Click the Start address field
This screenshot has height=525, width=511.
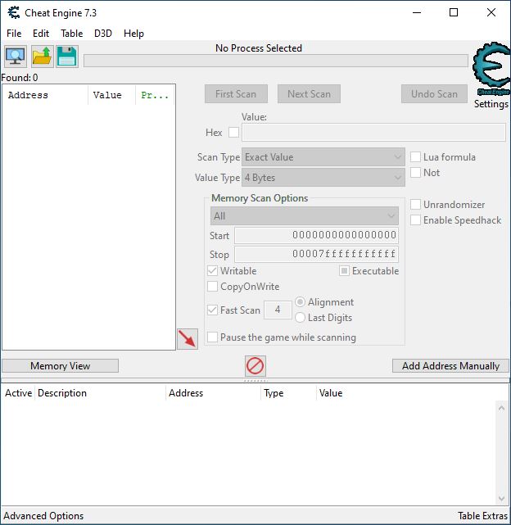[x=316, y=235]
